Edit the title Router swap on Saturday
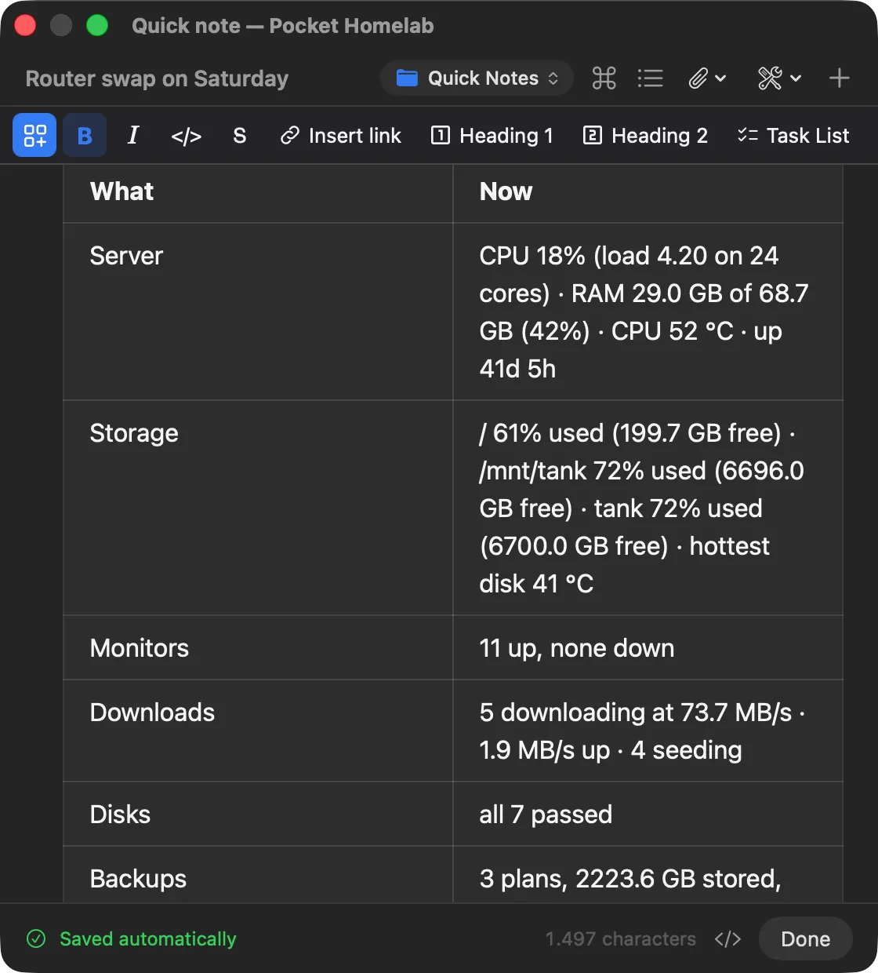This screenshot has width=878, height=973. pyautogui.click(x=157, y=78)
